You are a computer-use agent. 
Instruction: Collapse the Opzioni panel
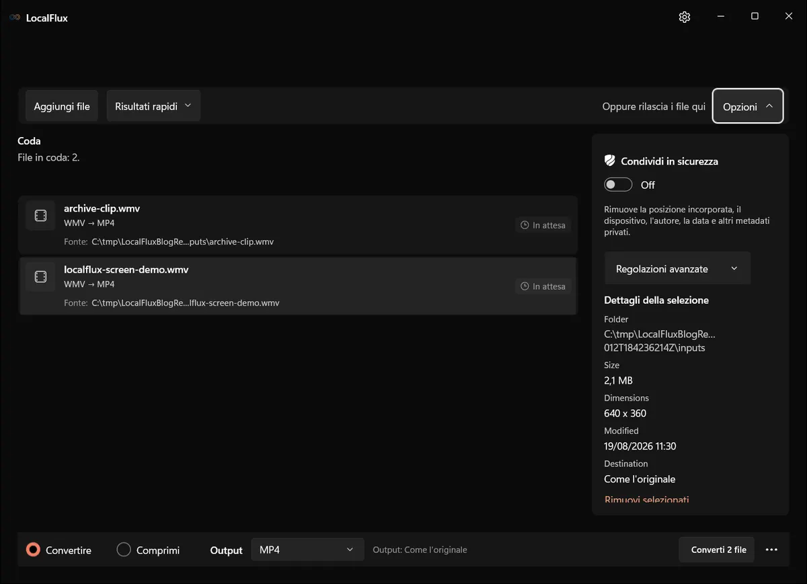pos(748,106)
